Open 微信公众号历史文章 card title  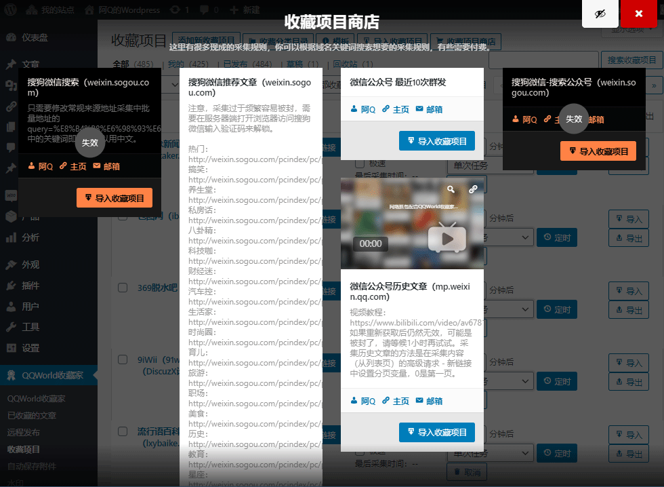(x=409, y=292)
